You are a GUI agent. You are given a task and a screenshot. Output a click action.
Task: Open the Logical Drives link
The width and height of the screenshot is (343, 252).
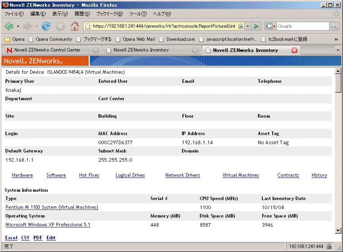(130, 175)
